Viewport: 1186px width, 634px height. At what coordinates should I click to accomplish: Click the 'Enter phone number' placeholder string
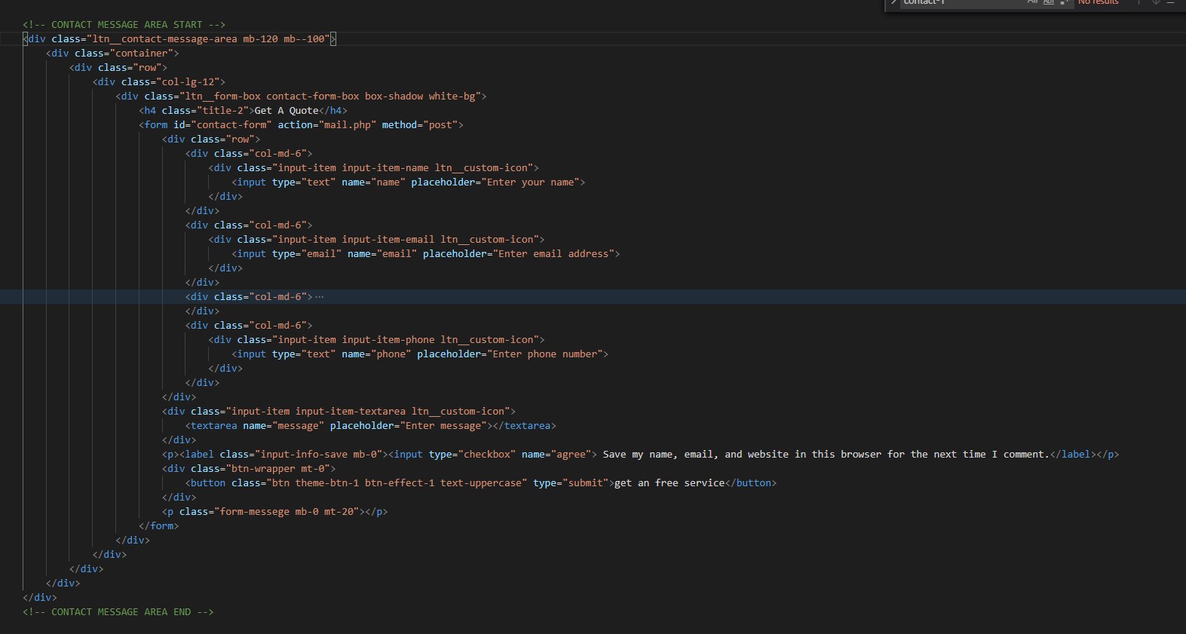click(545, 354)
